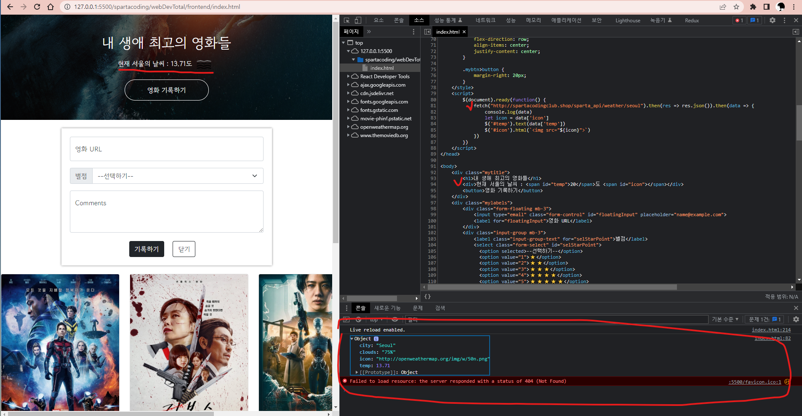The width and height of the screenshot is (802, 416).
Task: Open the Redux tab
Action: coord(692,20)
